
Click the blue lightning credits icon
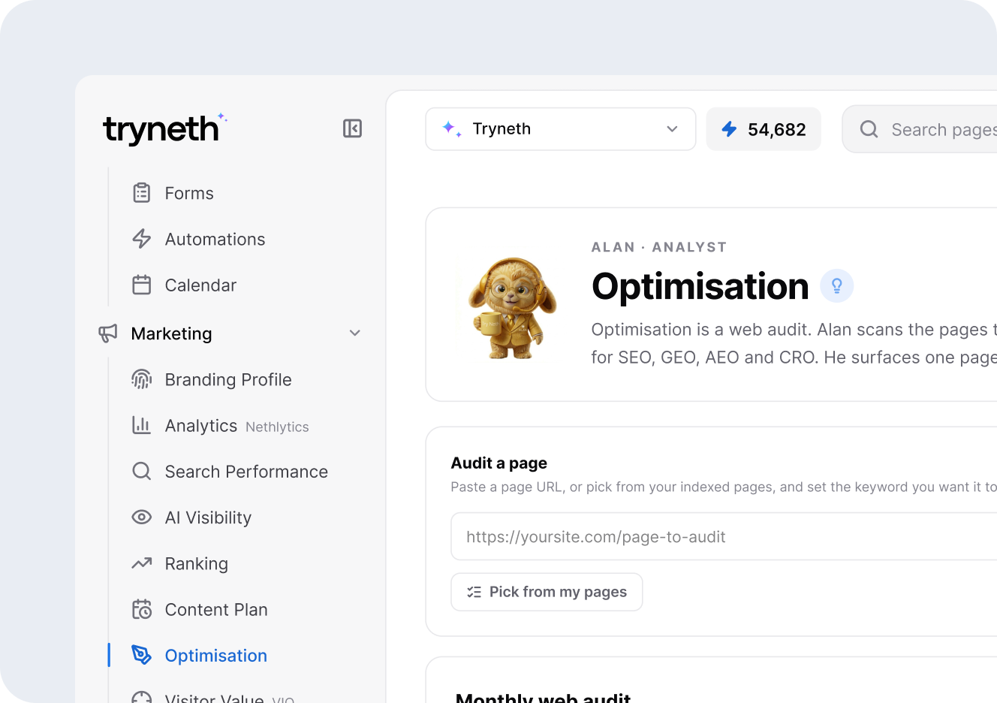pos(729,129)
